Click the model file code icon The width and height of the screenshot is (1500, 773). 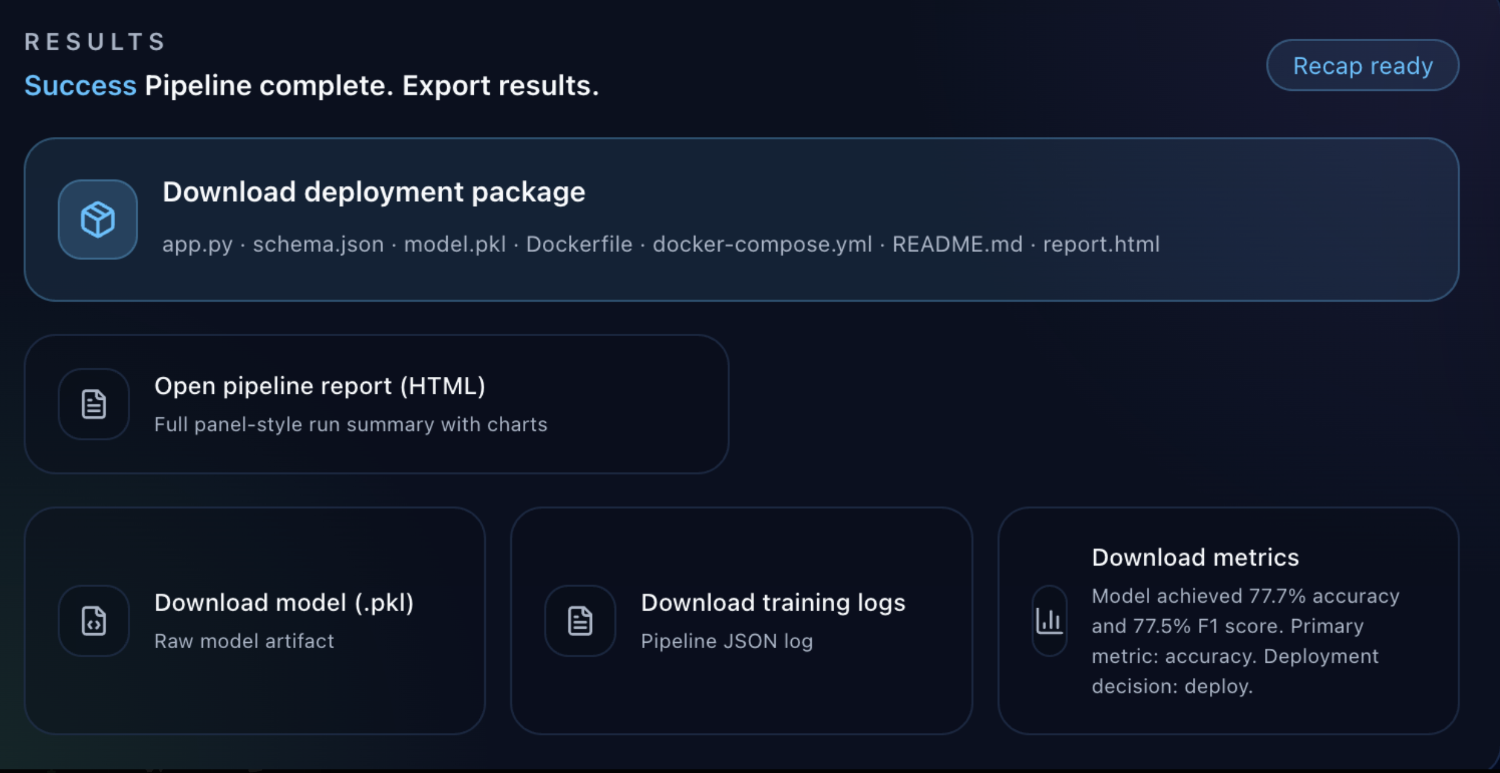tap(94, 621)
